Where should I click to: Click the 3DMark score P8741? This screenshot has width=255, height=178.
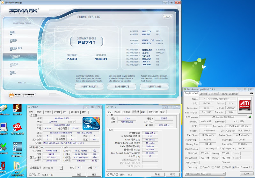86,42
